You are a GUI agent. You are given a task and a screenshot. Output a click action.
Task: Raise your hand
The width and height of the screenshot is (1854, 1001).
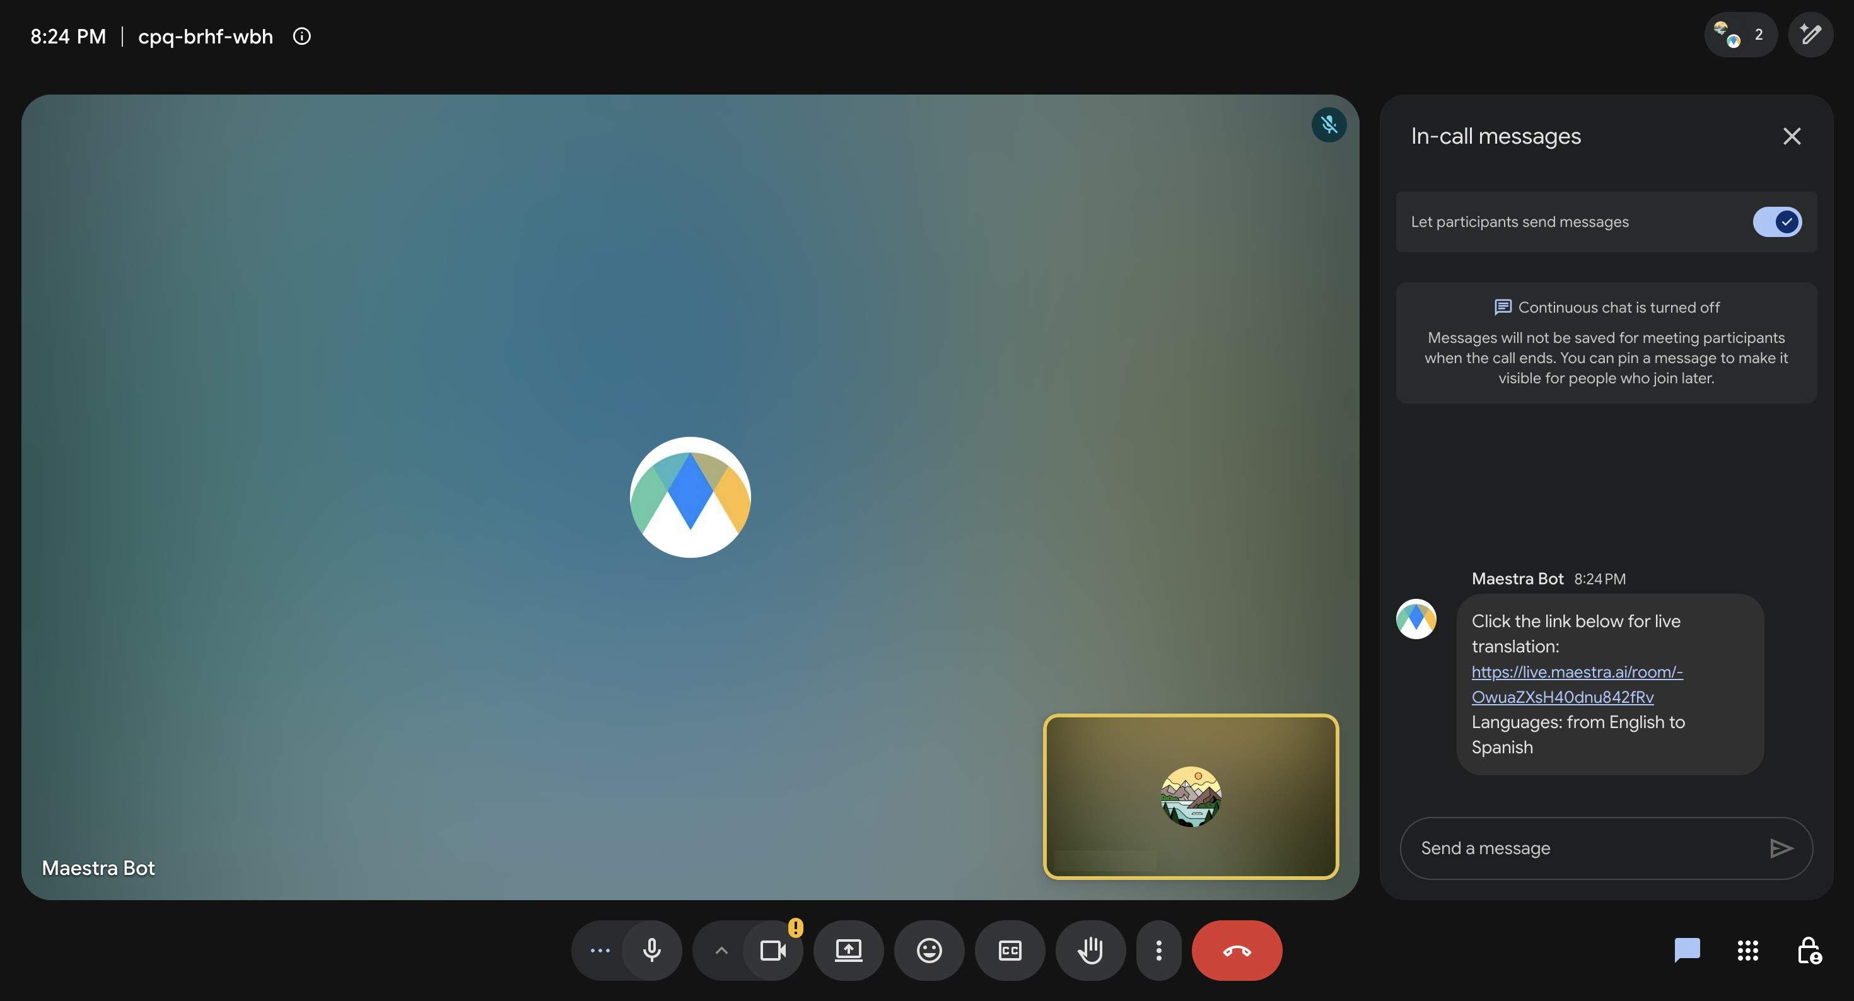tap(1090, 951)
